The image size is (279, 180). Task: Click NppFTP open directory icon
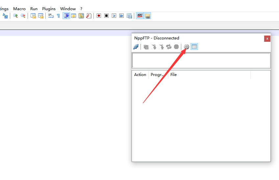pyautogui.click(x=146, y=47)
